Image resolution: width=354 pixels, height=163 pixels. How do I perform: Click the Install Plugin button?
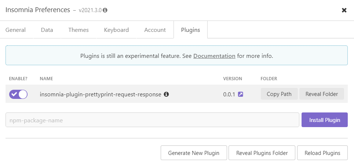[325, 120]
